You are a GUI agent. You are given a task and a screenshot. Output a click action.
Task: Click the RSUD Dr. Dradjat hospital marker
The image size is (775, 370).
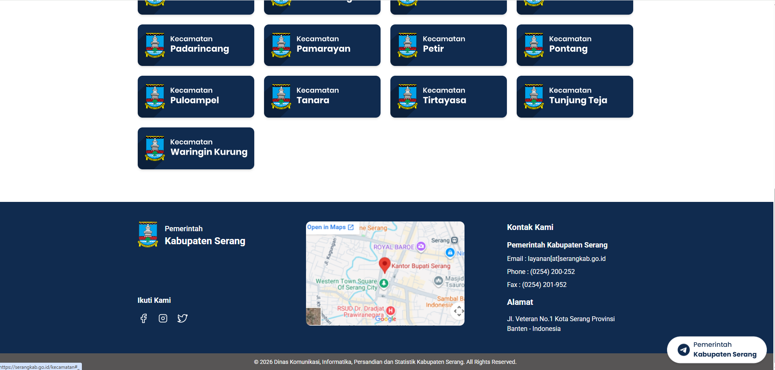[x=390, y=311]
